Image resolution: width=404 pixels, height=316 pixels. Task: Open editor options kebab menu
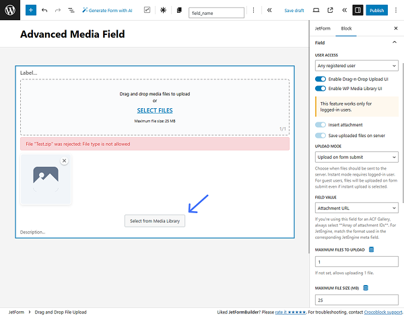point(396,10)
